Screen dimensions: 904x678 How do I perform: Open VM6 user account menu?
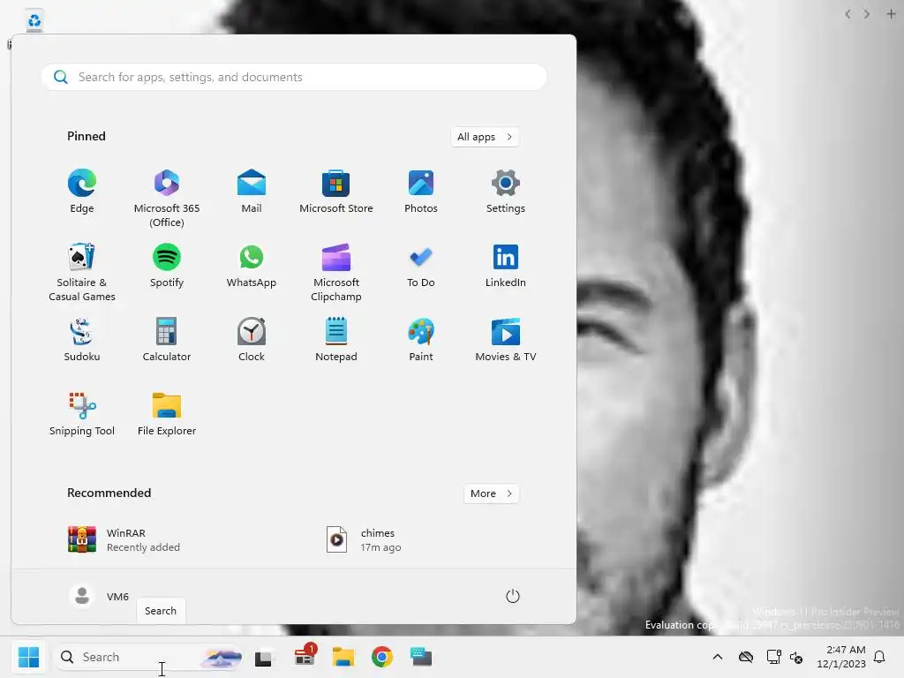coord(99,596)
